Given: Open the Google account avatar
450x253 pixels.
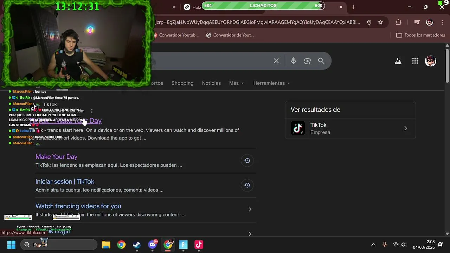Looking at the screenshot, I should (430, 61).
